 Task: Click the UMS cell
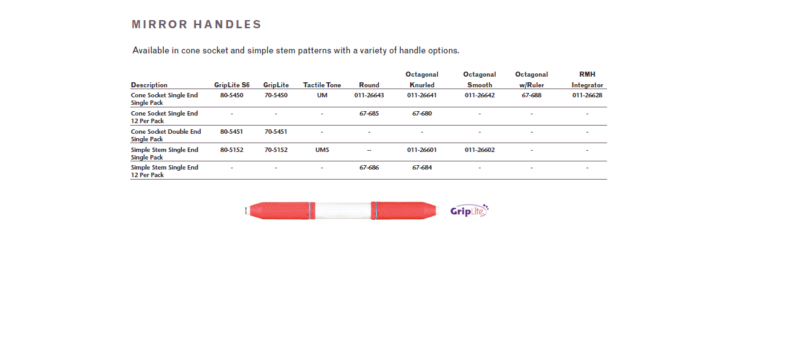pos(322,150)
